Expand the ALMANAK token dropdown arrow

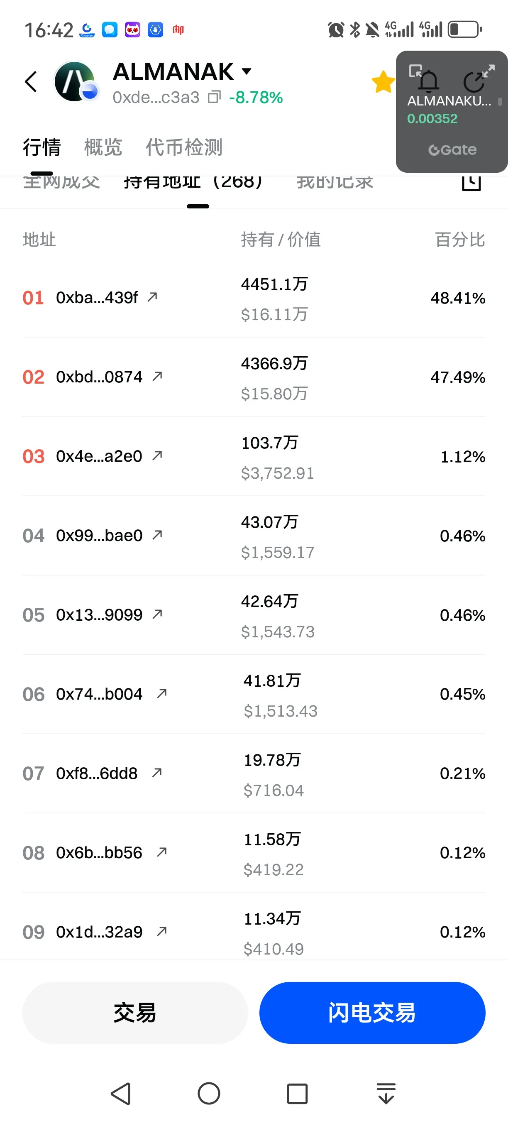(247, 71)
